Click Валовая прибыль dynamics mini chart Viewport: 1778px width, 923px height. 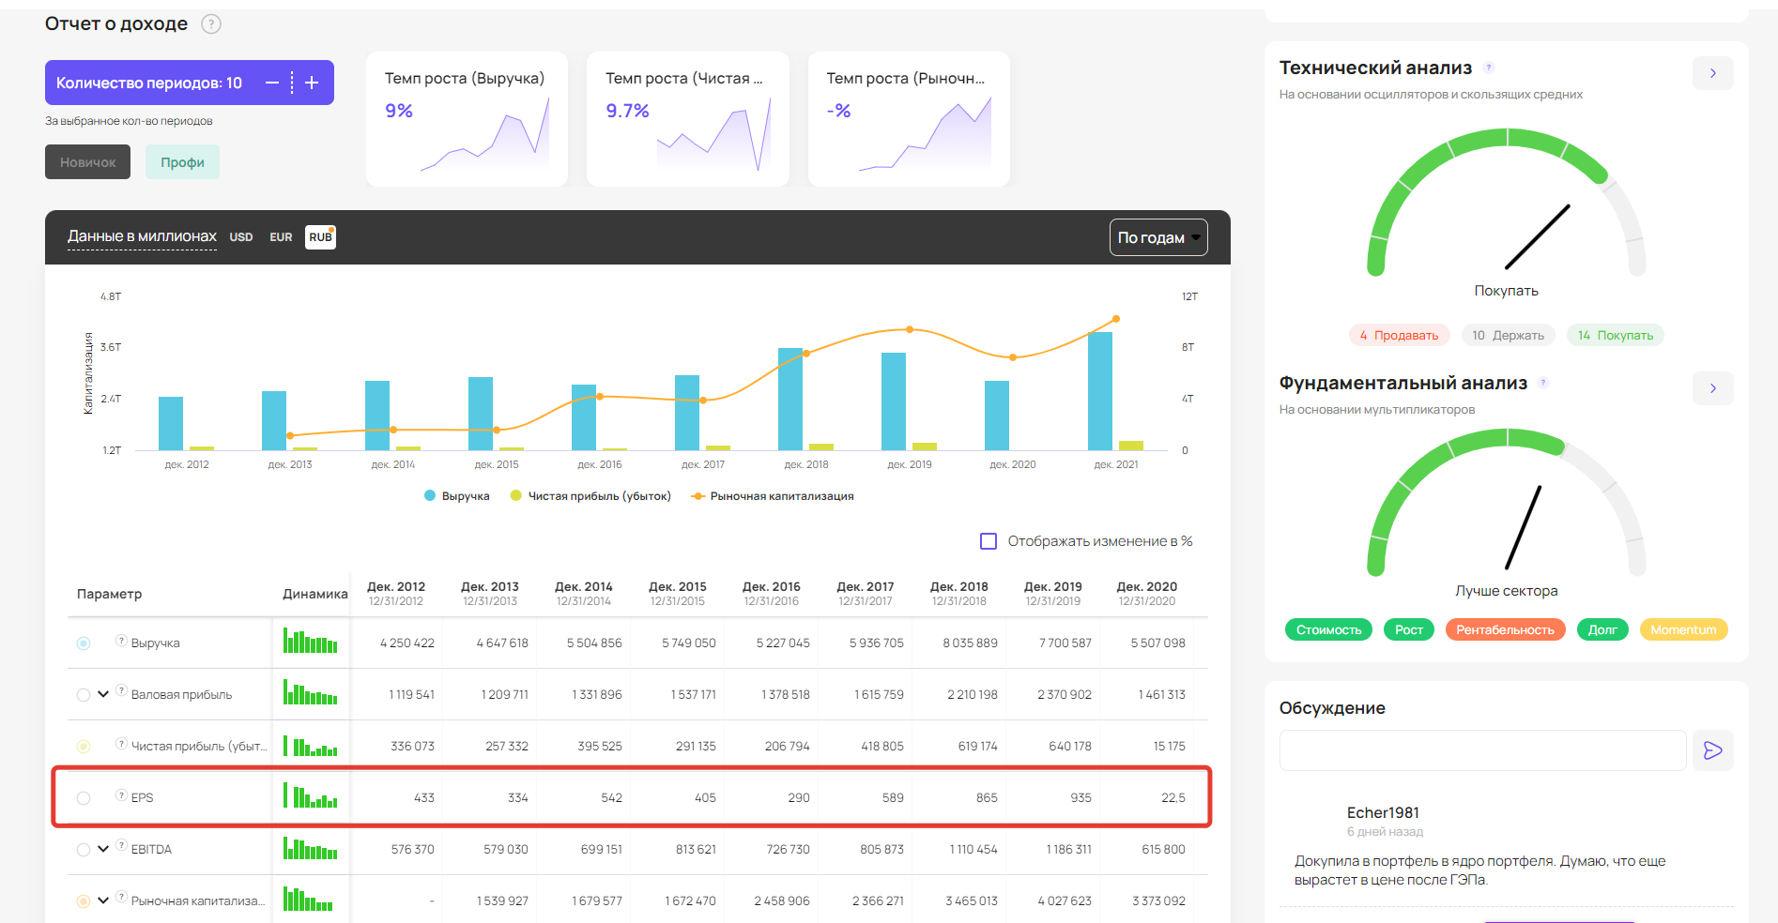click(x=311, y=692)
